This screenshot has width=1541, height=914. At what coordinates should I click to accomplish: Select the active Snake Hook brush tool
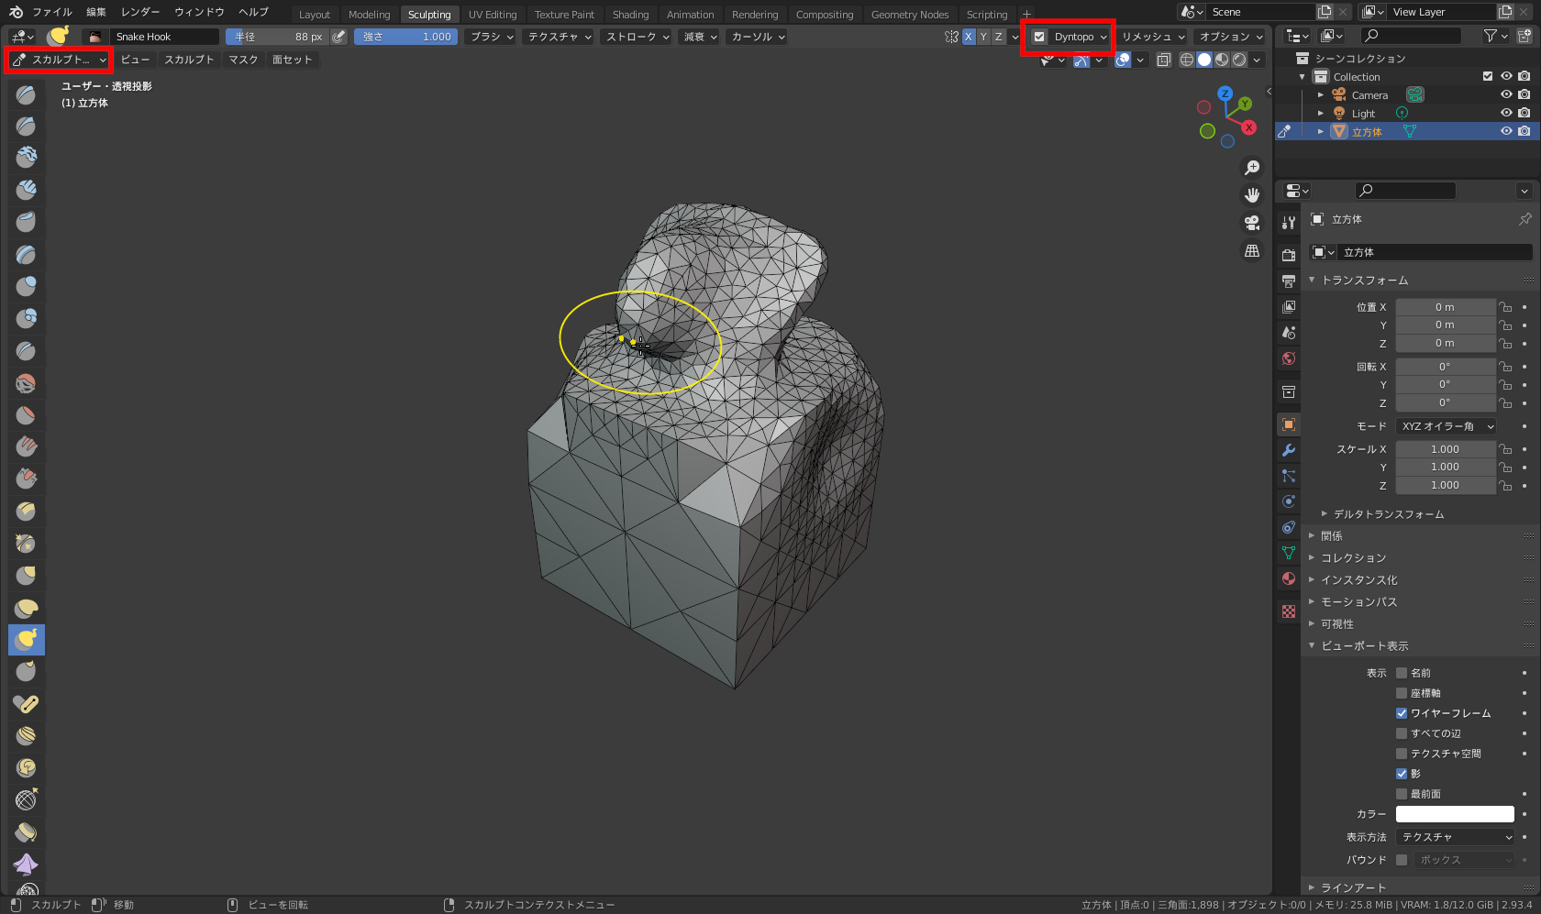26,639
